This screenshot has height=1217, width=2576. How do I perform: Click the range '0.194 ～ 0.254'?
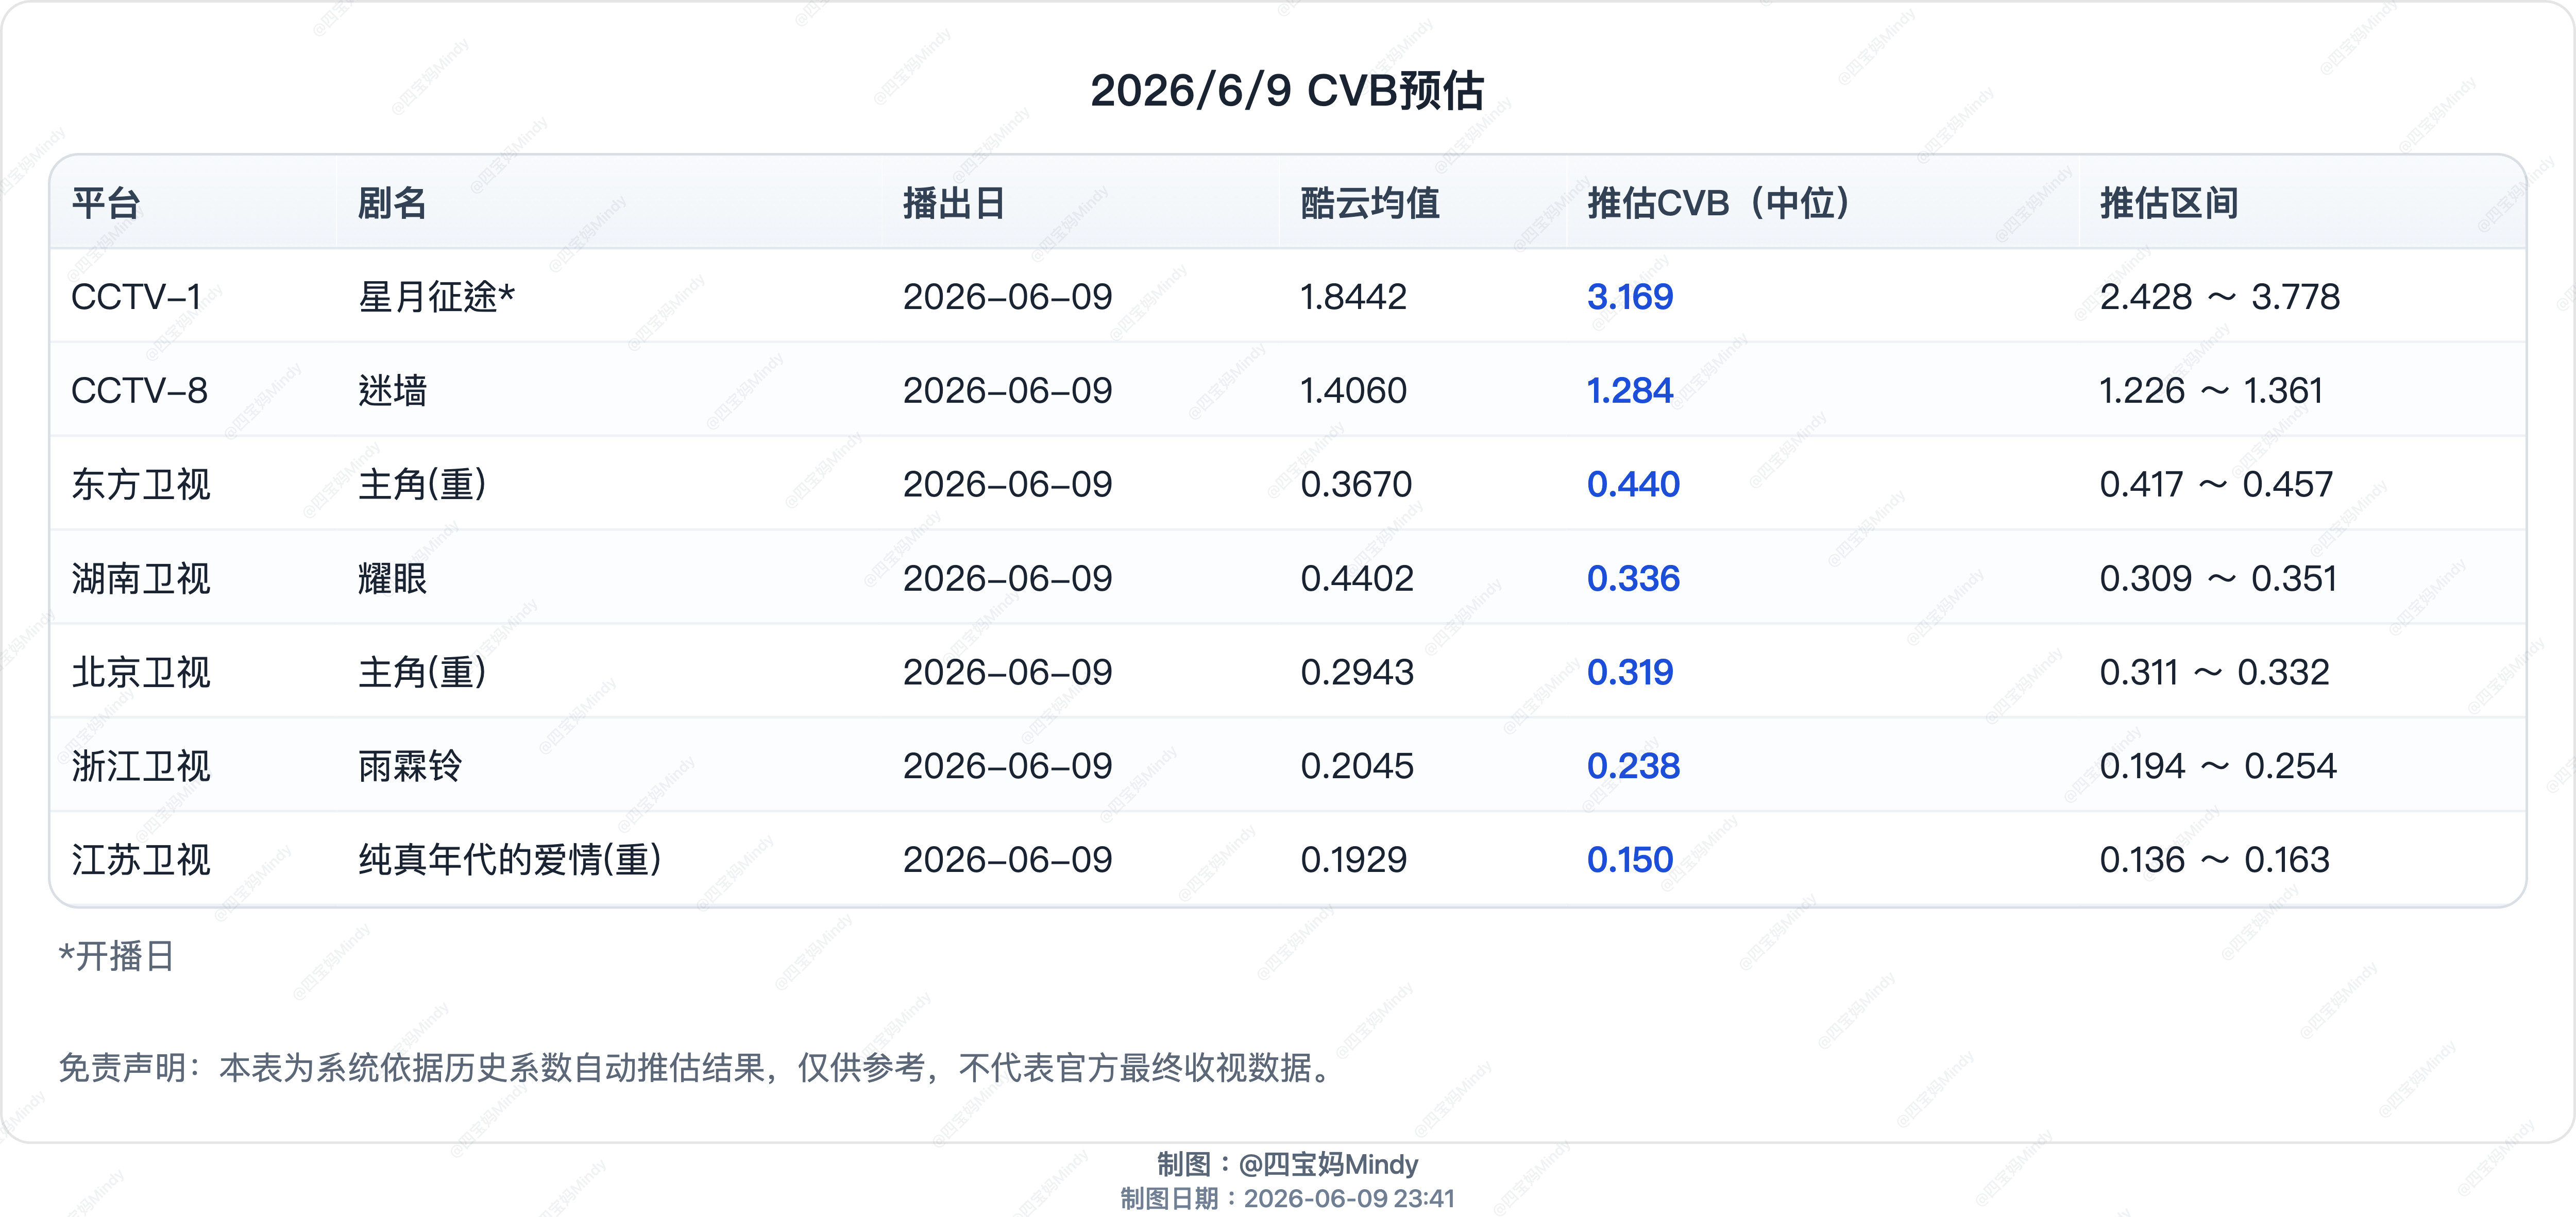tap(2218, 767)
